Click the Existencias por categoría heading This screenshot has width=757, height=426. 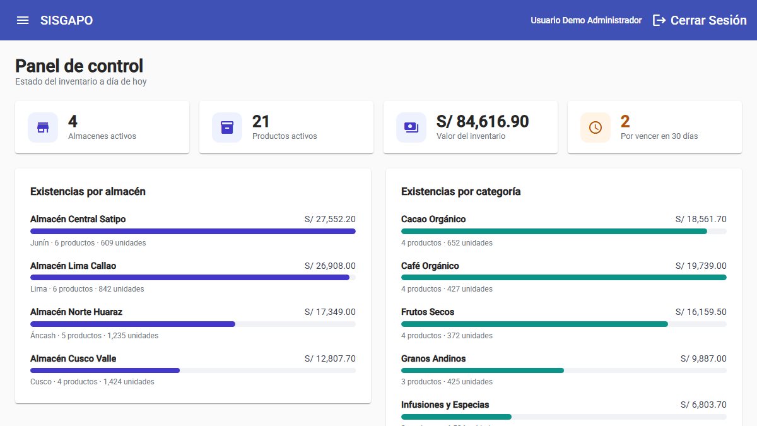(x=461, y=191)
